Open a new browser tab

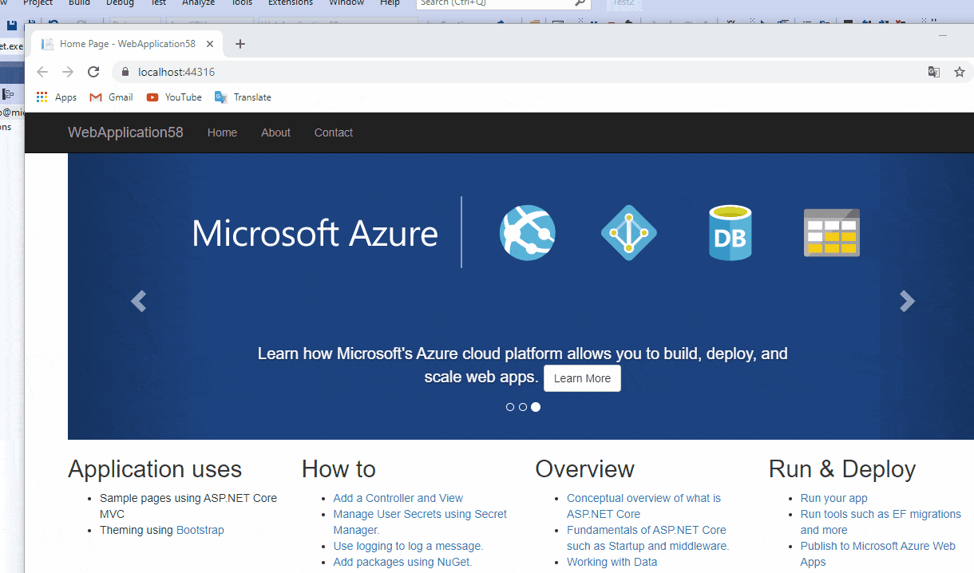click(x=240, y=44)
